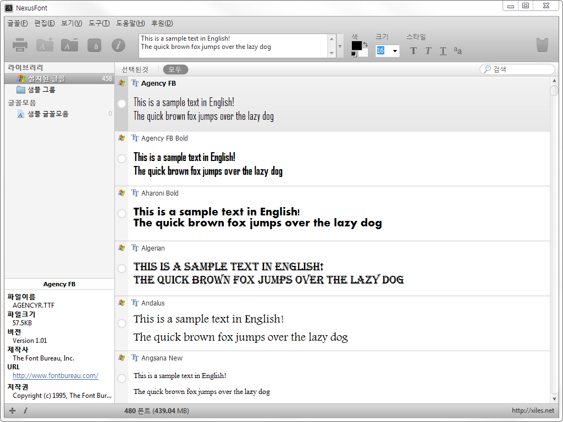
Task: Open the 보기(V) menu
Action: 71,23
